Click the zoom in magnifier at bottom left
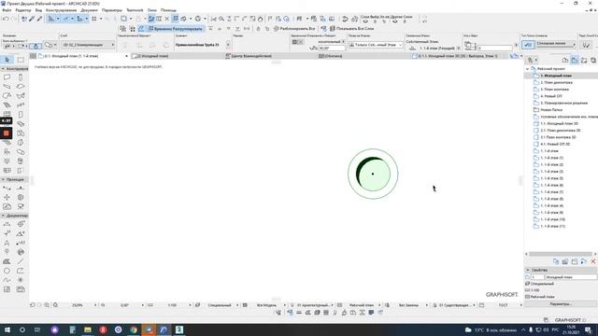This screenshot has width=598, height=336. tap(47, 305)
